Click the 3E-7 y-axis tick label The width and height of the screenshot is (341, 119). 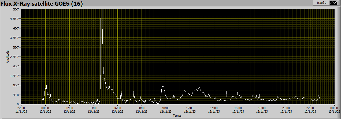coord(16,47)
